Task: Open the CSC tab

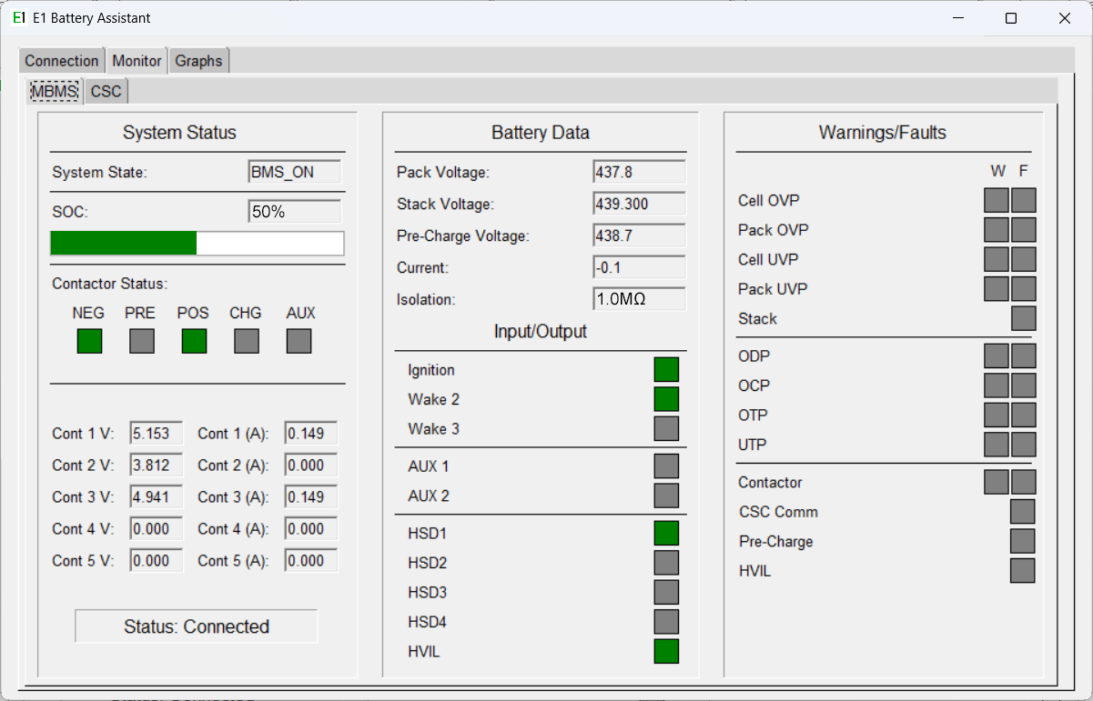Action: (105, 91)
